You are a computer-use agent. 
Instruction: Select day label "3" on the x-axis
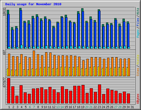pos(17,107)
